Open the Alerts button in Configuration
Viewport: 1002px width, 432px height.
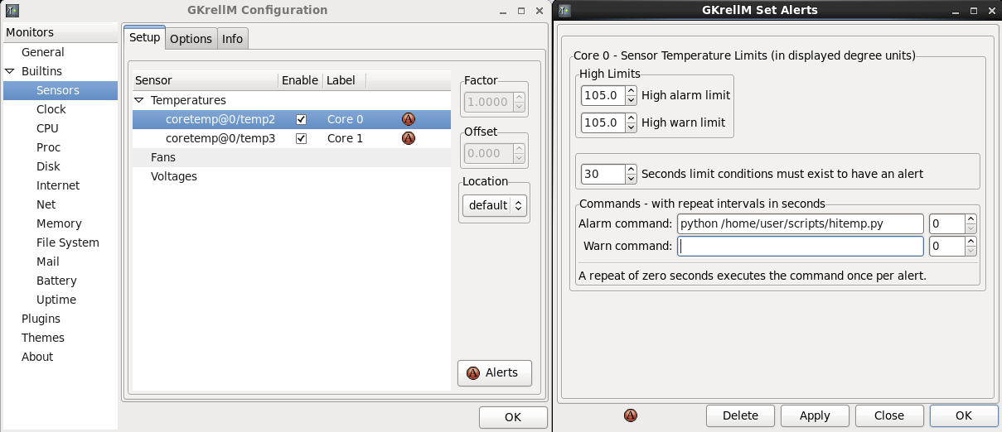[x=494, y=372]
